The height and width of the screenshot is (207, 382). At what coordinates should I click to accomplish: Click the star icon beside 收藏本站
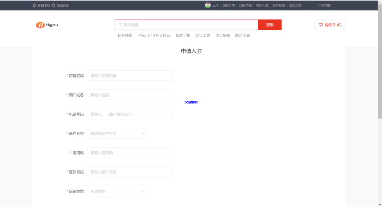pyautogui.click(x=34, y=5)
